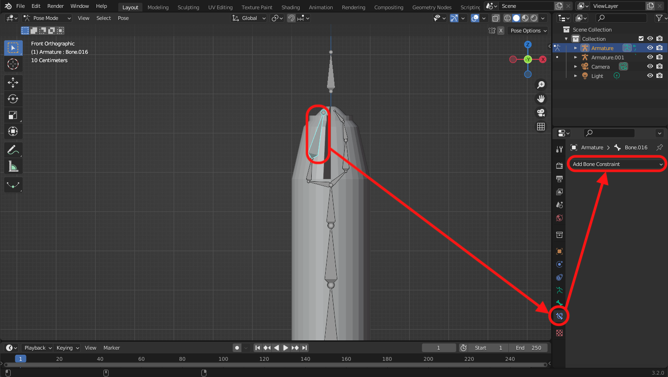The height and width of the screenshot is (377, 668).
Task: Toggle visibility of Armature.001 in outliner
Action: tap(650, 57)
